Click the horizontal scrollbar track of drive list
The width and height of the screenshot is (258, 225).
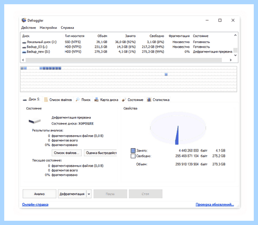point(123,60)
